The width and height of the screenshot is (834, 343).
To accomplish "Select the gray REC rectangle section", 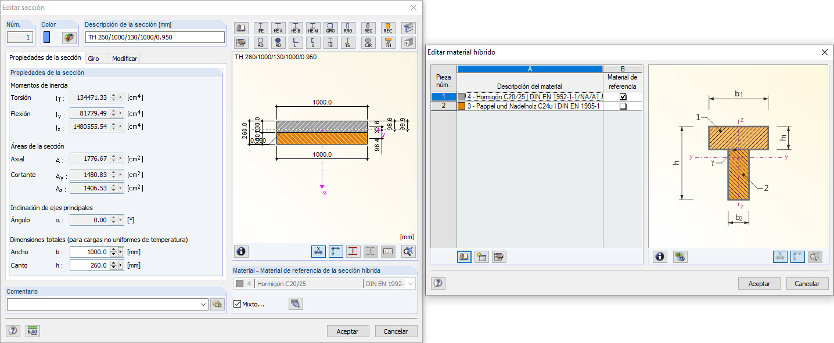I will pyautogui.click(x=368, y=28).
